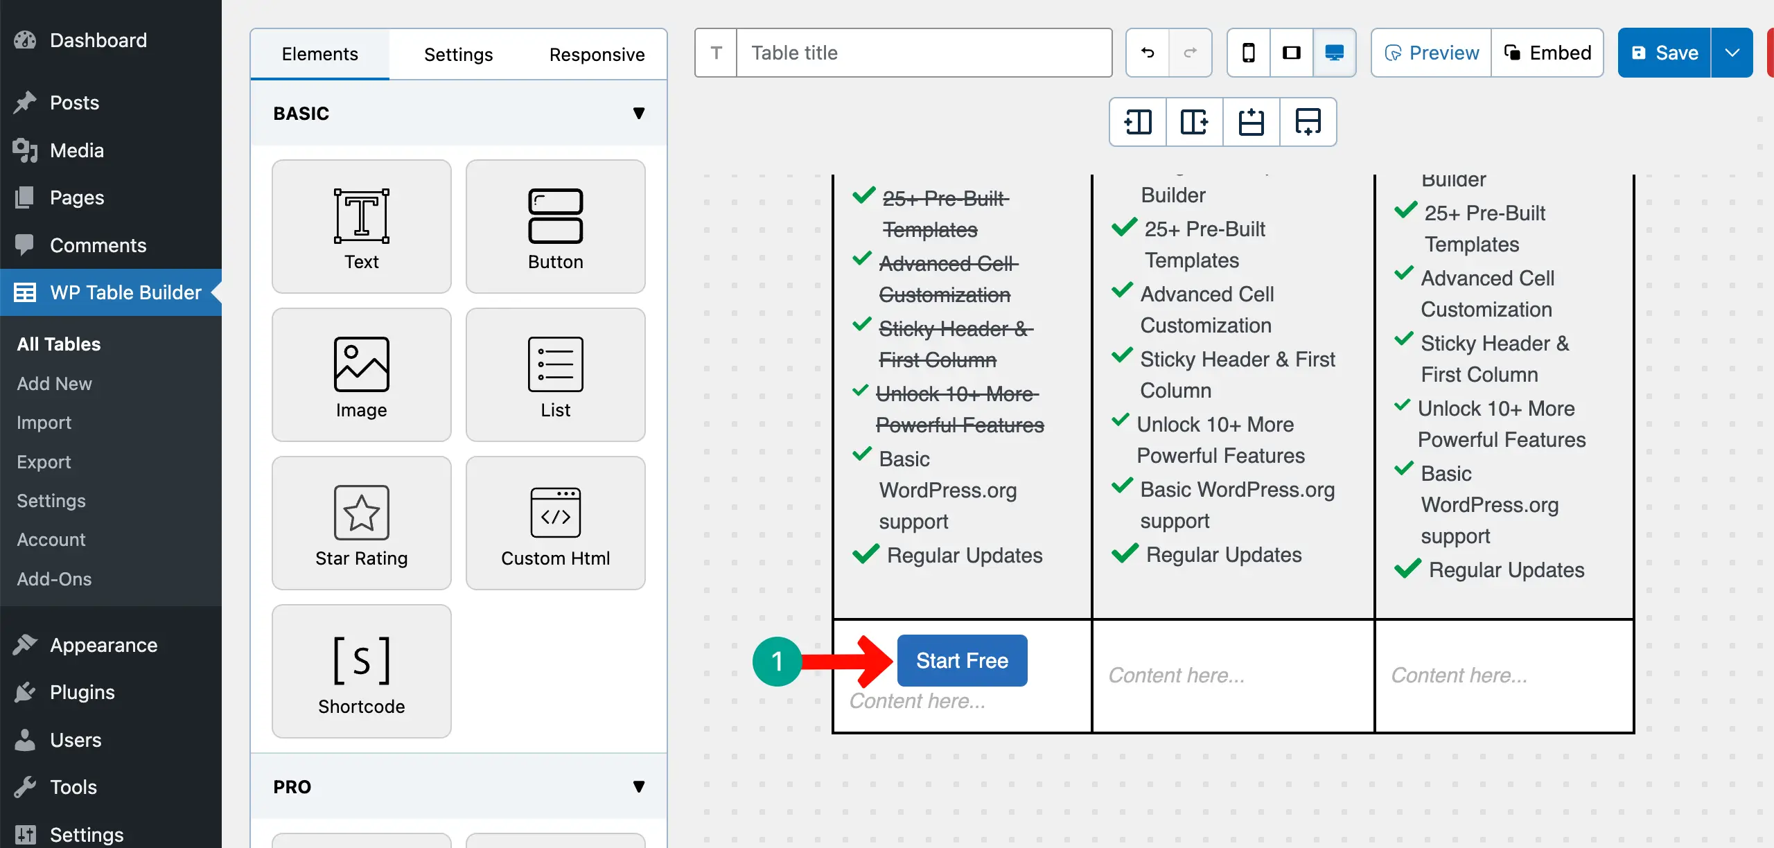Insert a column to the left of the table
This screenshot has height=848, width=1774.
coord(1137,122)
